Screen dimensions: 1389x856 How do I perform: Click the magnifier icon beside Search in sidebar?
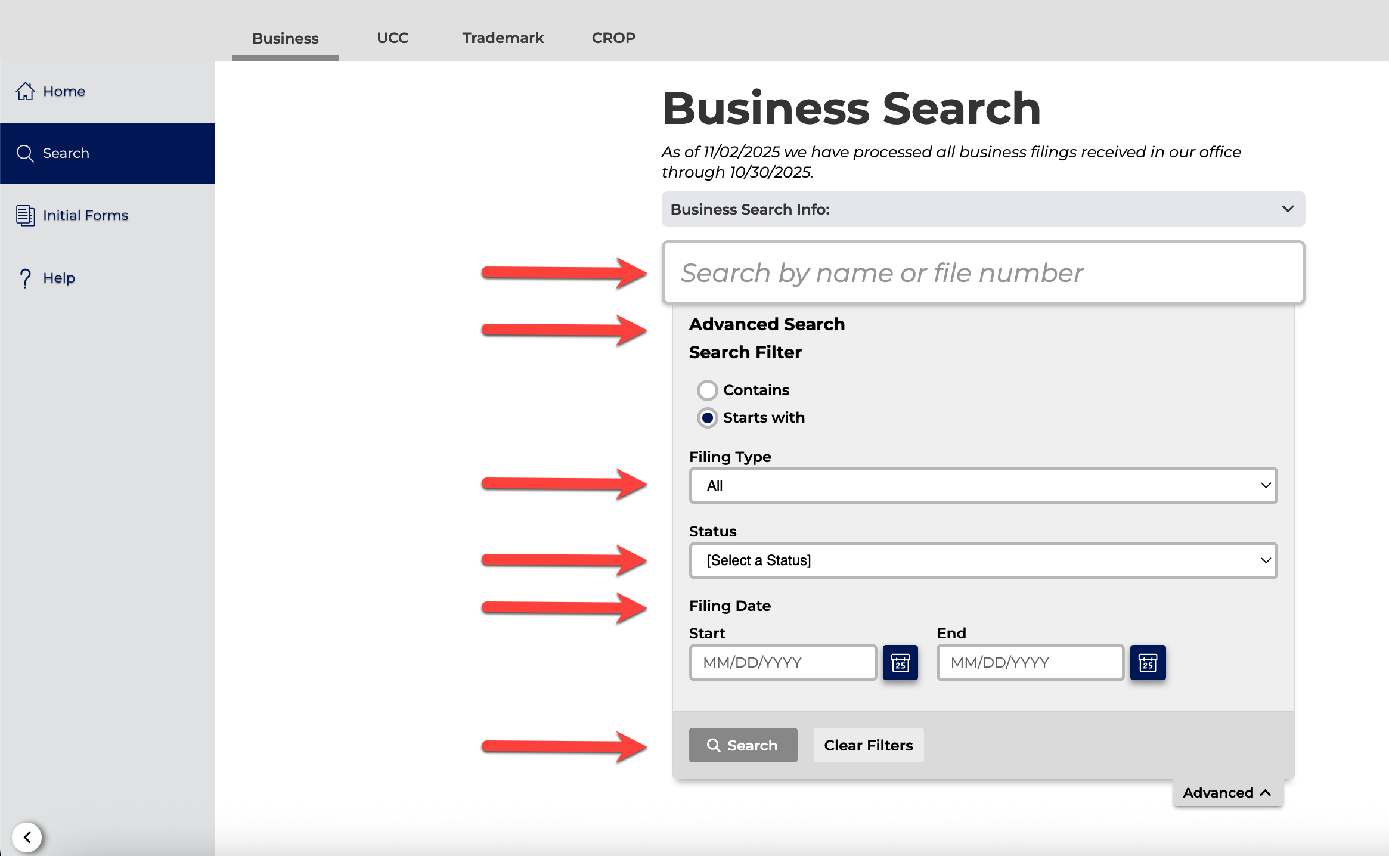point(25,153)
